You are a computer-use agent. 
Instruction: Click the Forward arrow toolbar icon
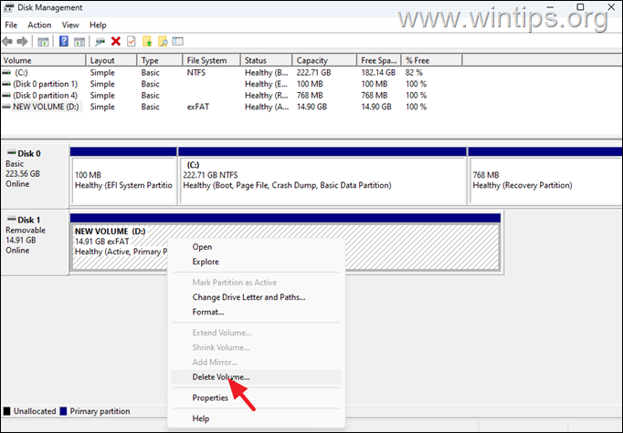[23, 41]
